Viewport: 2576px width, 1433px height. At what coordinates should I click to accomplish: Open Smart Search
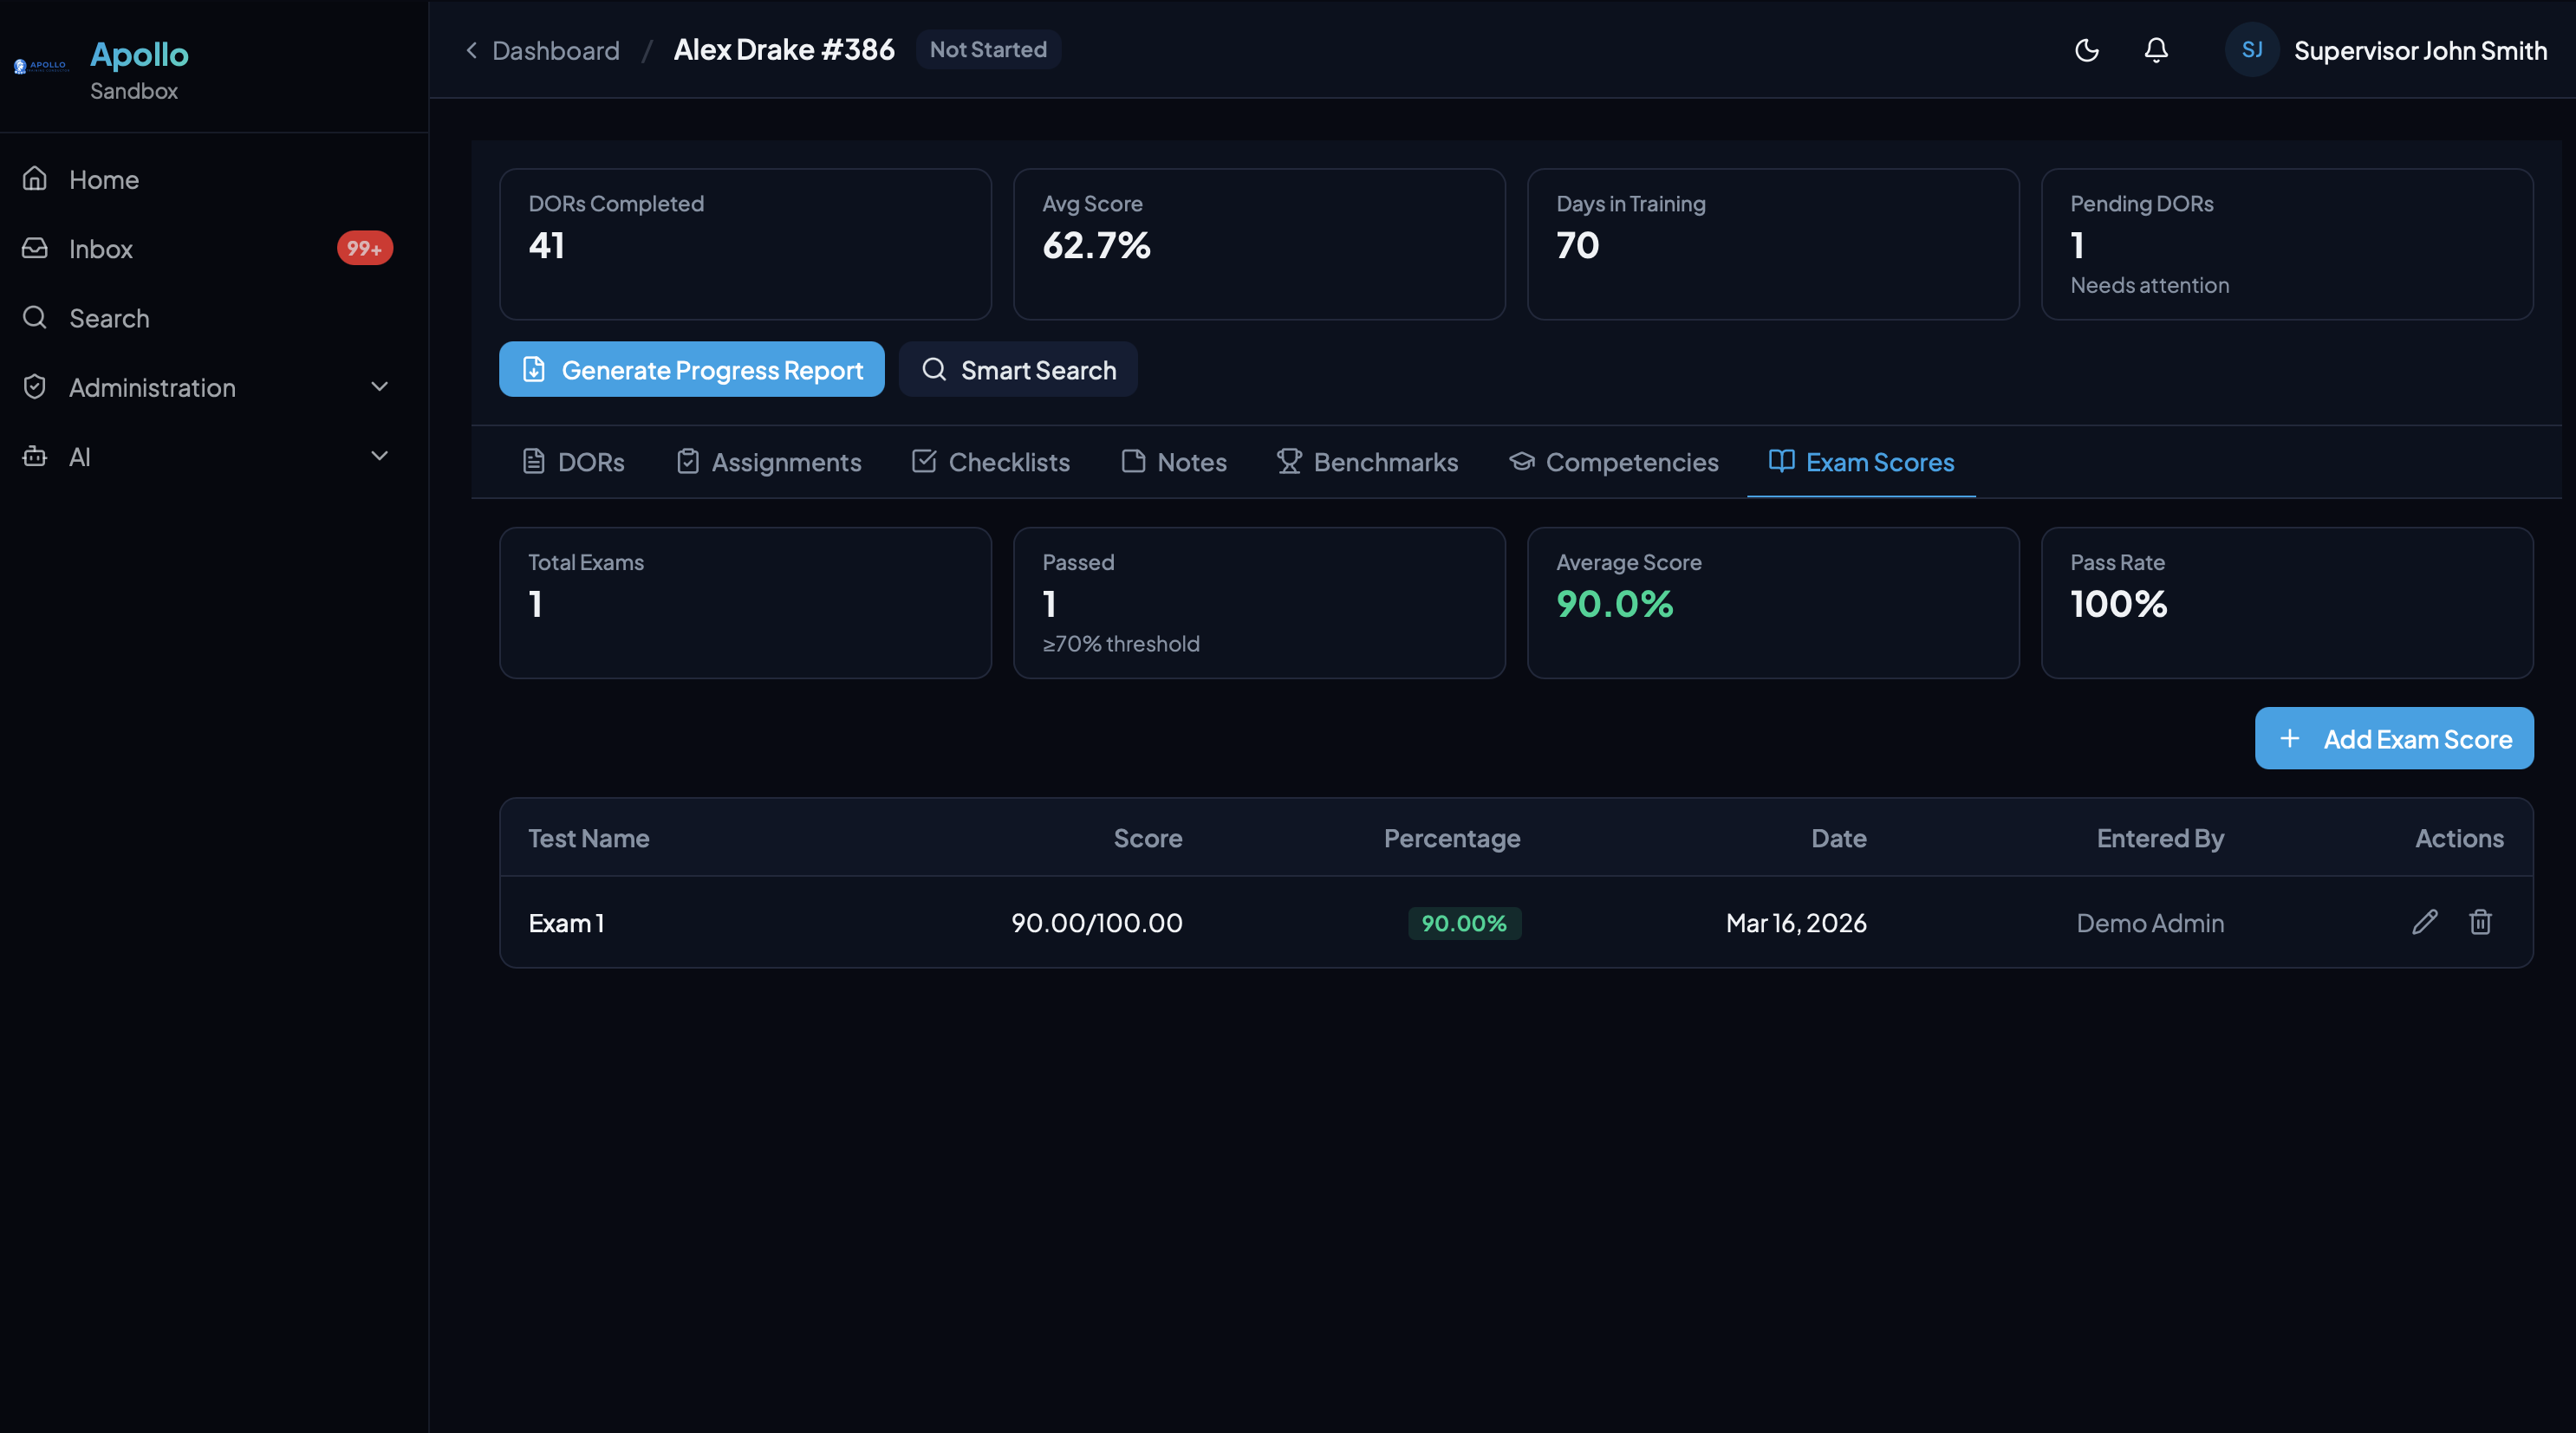coord(1017,370)
